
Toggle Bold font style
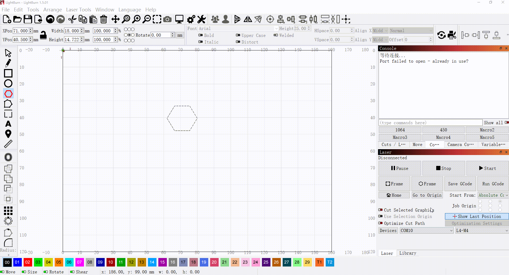(x=201, y=35)
